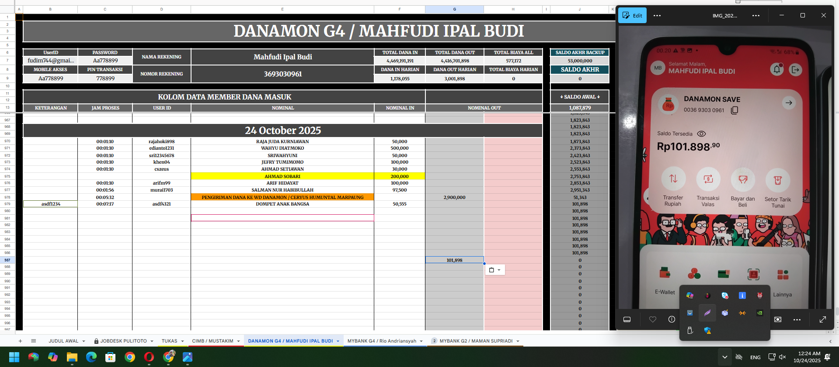The image size is (839, 367).
Task: Click the network status icon in taskbar
Action: [772, 357]
